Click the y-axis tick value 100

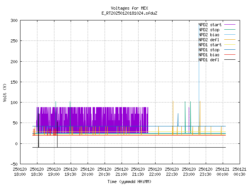tap(14, 103)
